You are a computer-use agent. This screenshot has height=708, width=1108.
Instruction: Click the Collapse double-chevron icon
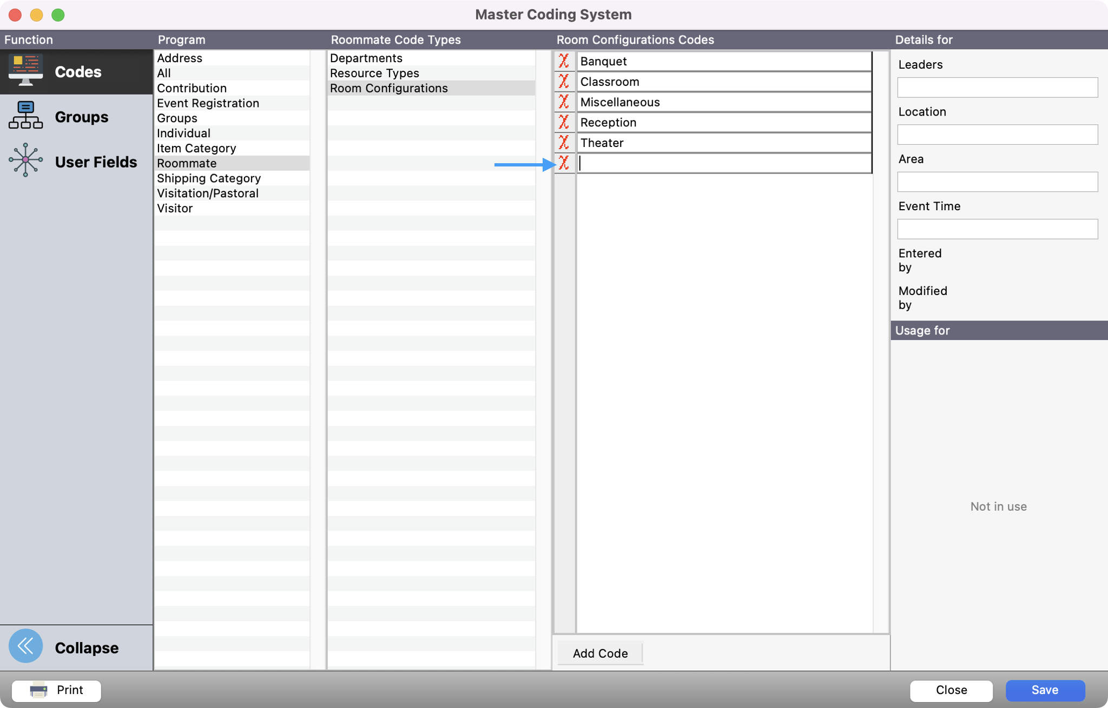tap(25, 646)
